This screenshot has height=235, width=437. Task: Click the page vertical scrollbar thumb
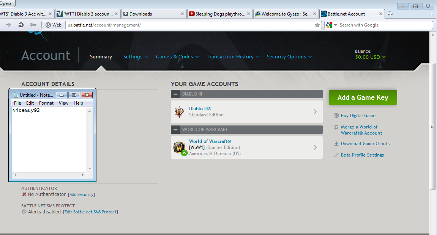(432, 127)
